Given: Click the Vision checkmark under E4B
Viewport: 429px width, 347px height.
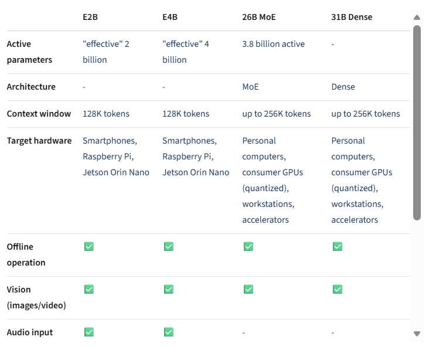Looking at the screenshot, I should (169, 290).
